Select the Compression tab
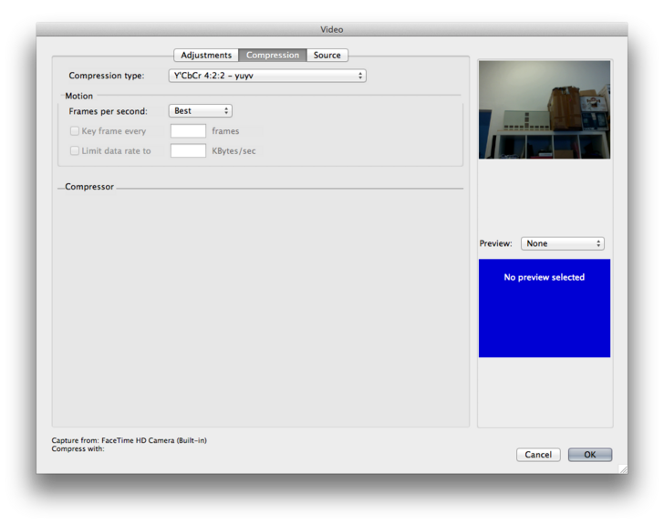 click(273, 55)
